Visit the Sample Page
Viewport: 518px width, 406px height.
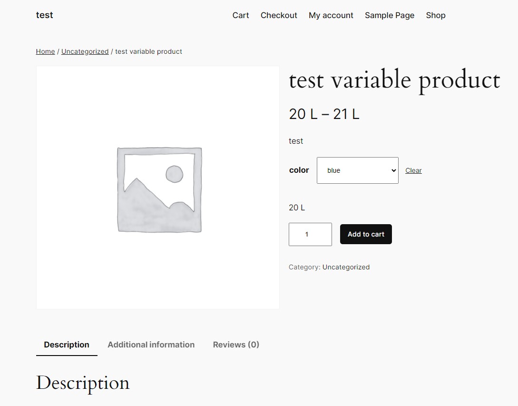point(389,15)
